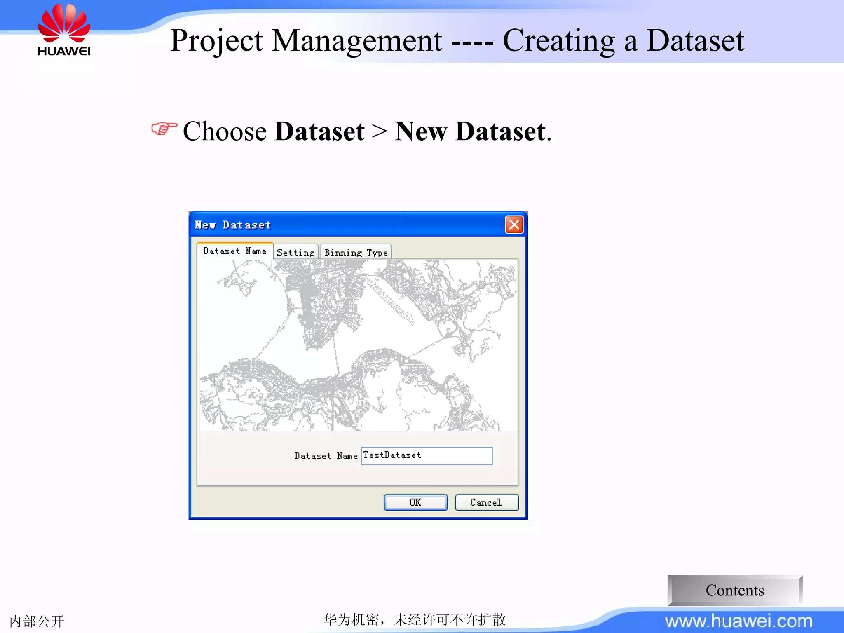Select the Dataset Name tab
This screenshot has height=633, width=844.
coord(234,251)
